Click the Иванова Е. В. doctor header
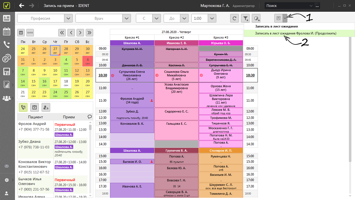355x200 pixels. (176, 43)
